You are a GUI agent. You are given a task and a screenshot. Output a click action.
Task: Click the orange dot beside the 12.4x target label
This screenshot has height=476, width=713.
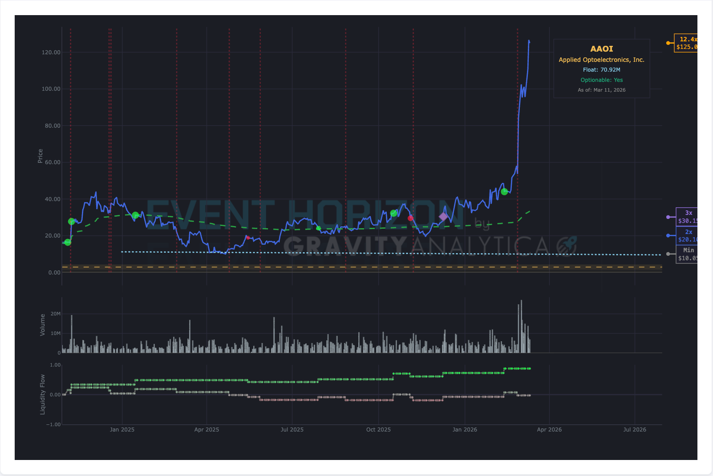tap(668, 43)
